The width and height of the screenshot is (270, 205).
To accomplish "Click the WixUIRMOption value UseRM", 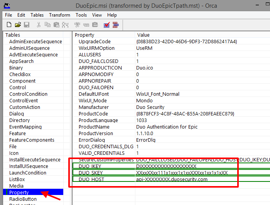I will [x=144, y=48].
